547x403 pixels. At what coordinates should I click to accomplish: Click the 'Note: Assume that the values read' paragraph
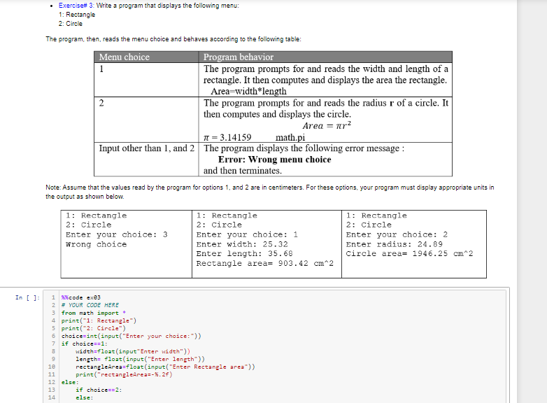pyautogui.click(x=270, y=192)
